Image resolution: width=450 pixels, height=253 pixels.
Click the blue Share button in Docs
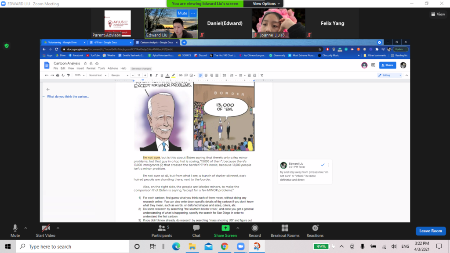388,65
